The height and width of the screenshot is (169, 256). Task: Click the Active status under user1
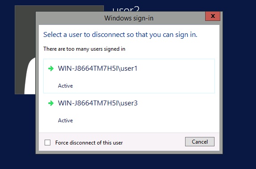click(66, 86)
